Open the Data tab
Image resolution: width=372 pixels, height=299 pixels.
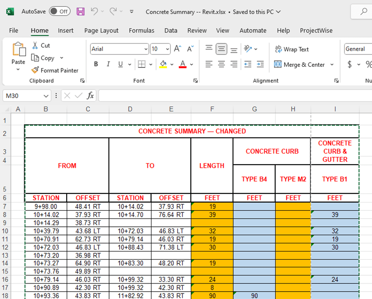(x=171, y=31)
